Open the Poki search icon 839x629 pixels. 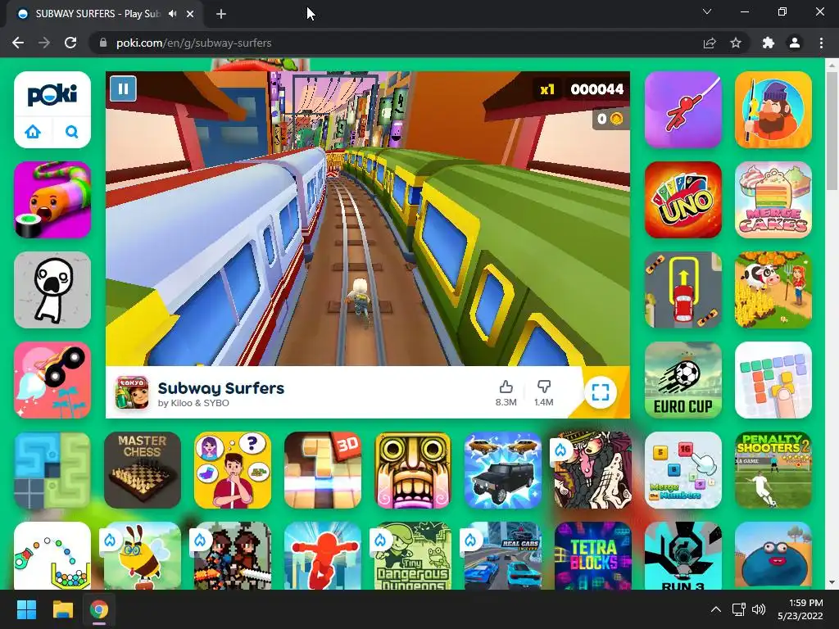click(72, 131)
